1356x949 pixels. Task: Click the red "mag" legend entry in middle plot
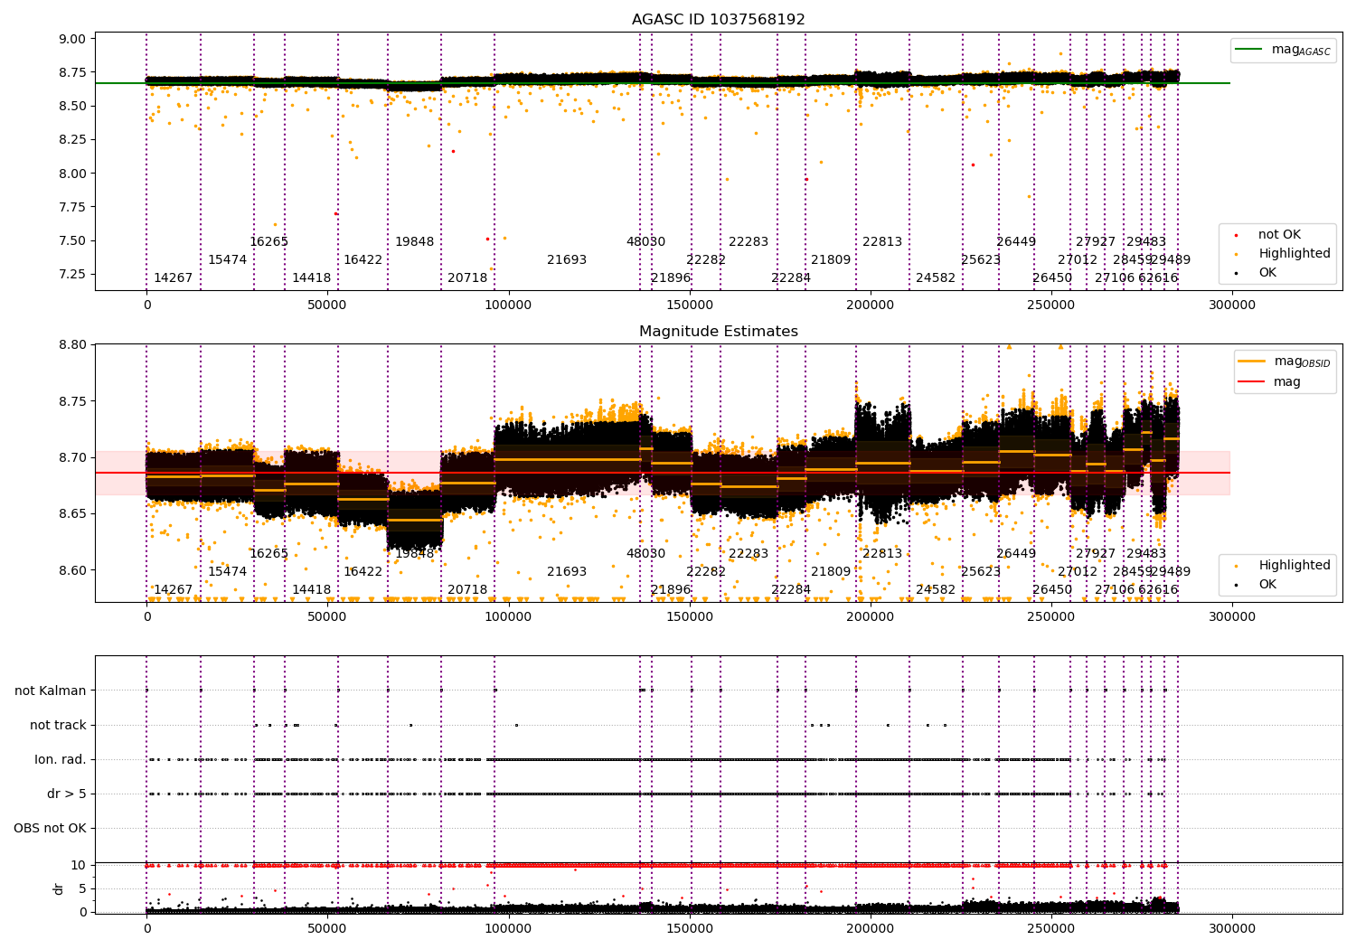(1270, 382)
